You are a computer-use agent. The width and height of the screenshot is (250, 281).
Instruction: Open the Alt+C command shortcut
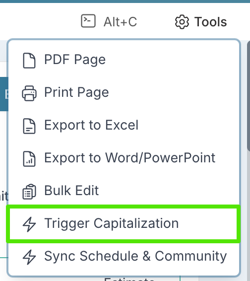[109, 21]
